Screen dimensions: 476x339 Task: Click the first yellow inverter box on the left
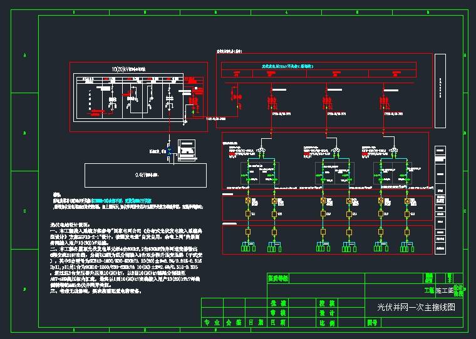click(x=248, y=201)
